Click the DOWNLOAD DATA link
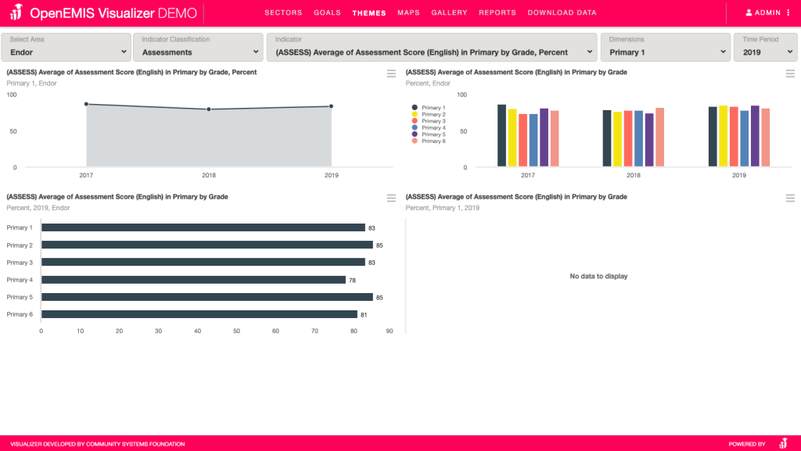 (562, 13)
